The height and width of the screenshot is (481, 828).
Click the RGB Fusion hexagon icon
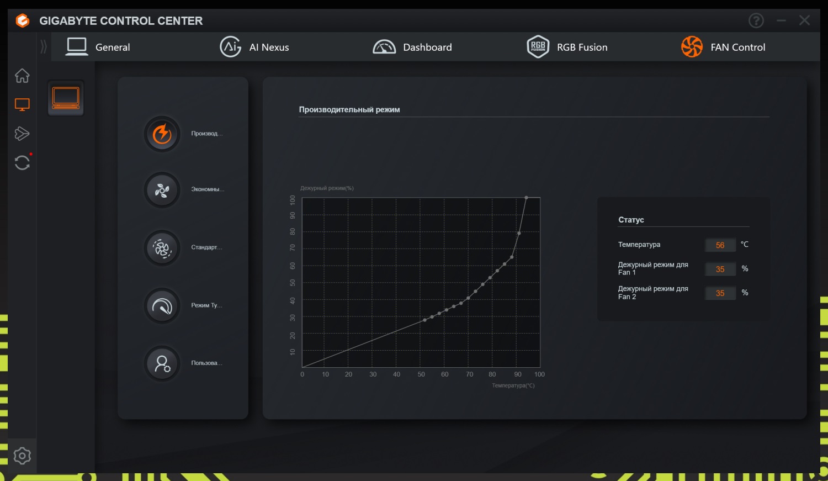pos(538,47)
